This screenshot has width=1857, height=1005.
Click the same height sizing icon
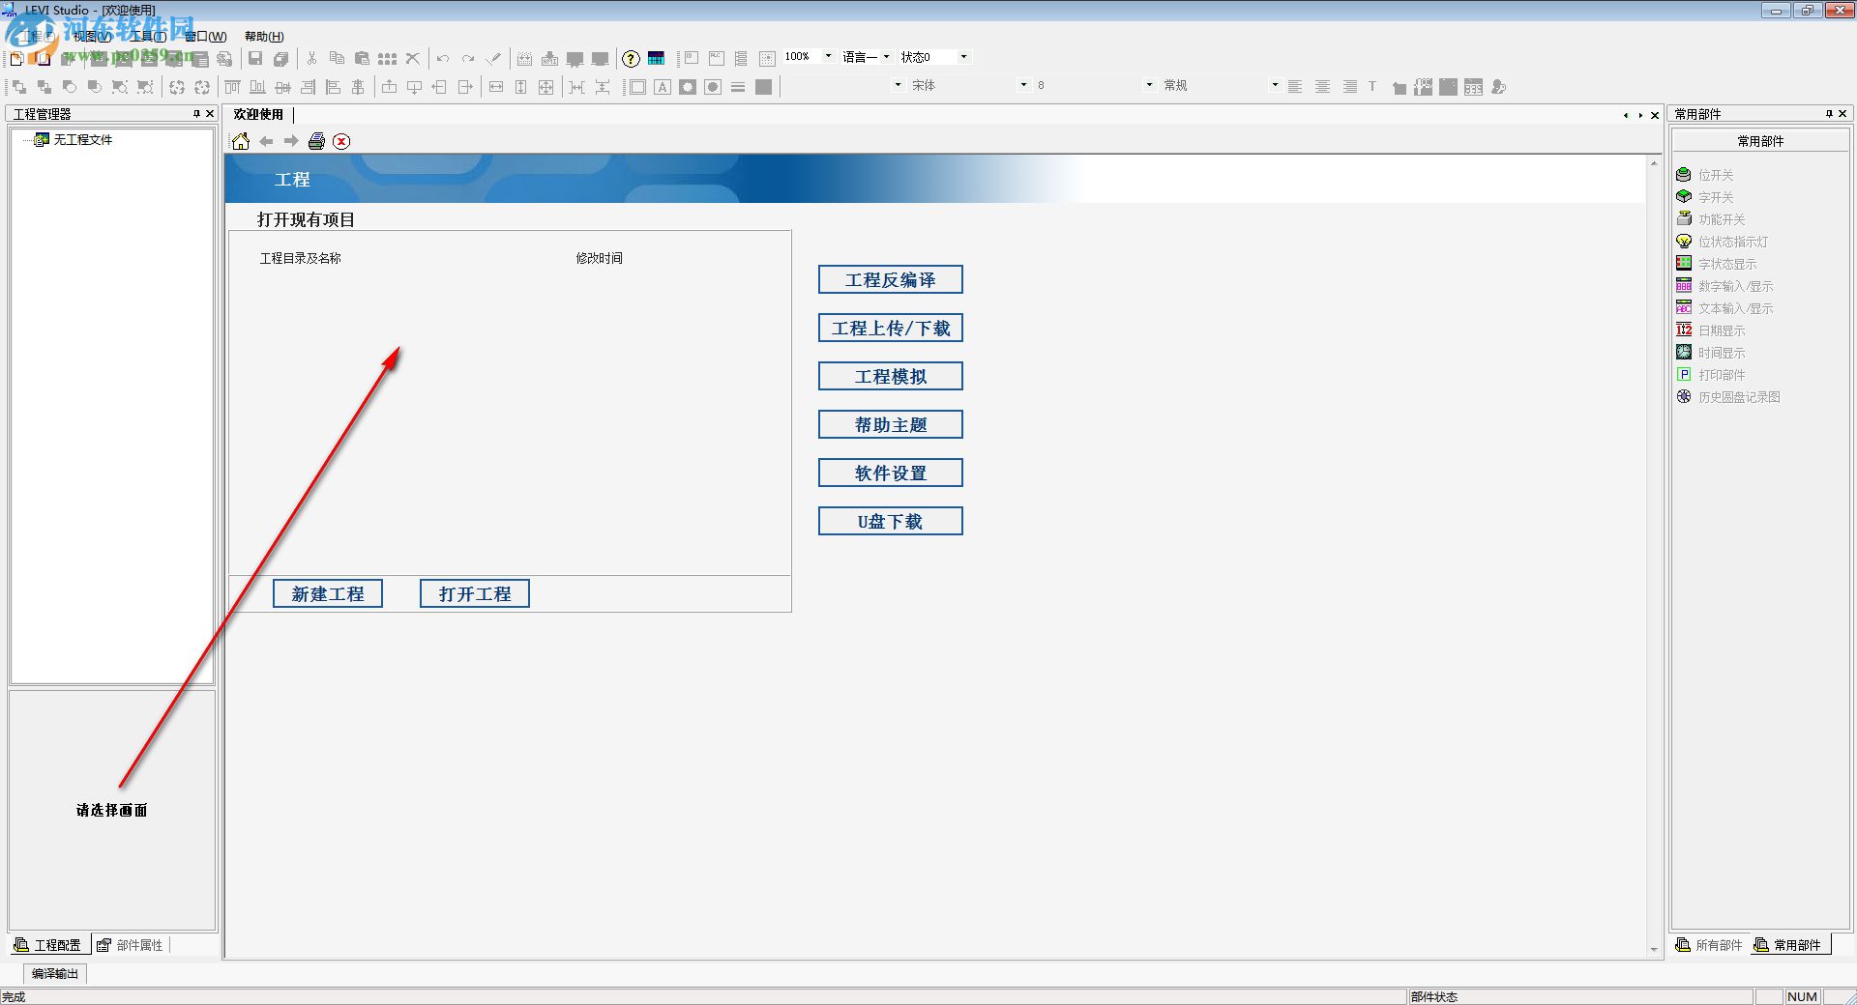521,87
